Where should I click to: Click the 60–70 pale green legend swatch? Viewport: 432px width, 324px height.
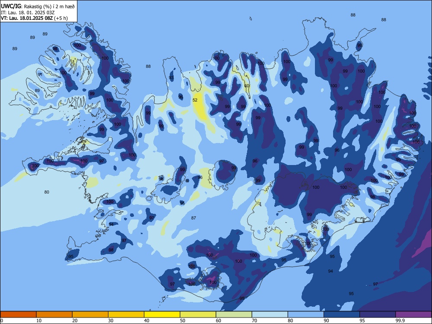pos(234,314)
